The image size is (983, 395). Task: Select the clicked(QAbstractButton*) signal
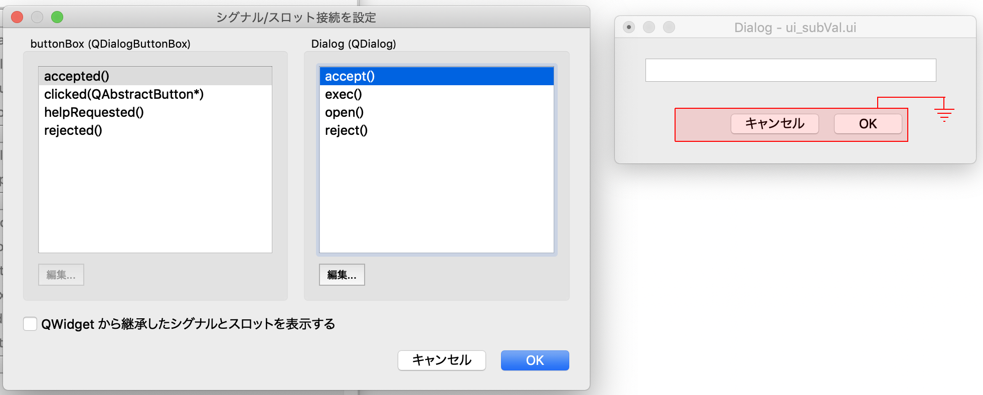[123, 94]
